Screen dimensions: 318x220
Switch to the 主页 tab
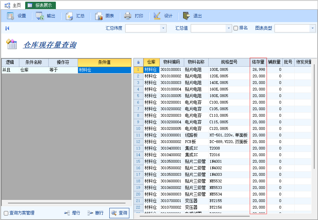point(13,6)
